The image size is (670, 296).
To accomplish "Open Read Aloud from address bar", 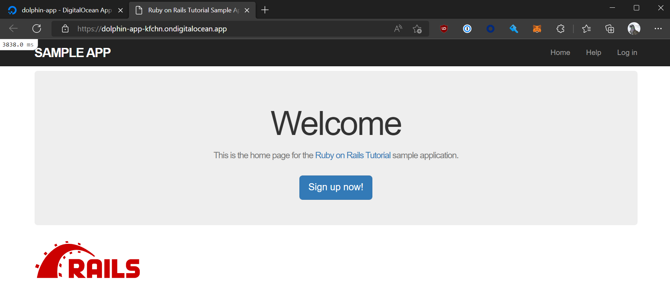I will pyautogui.click(x=398, y=29).
